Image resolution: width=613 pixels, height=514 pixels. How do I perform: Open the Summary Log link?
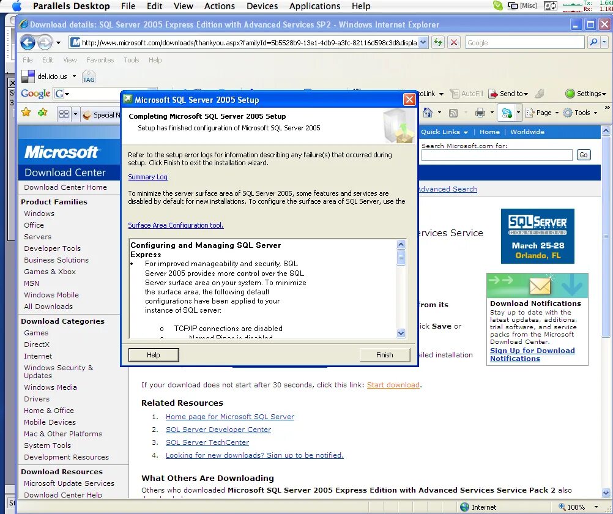coord(148,177)
